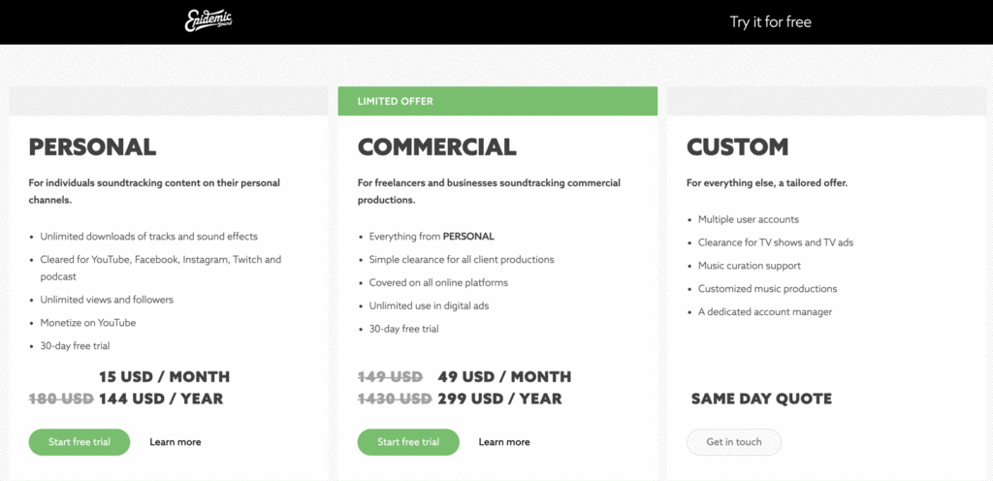Click Learn more under the Commercial plan
Viewport: 993px width, 481px height.
504,442
